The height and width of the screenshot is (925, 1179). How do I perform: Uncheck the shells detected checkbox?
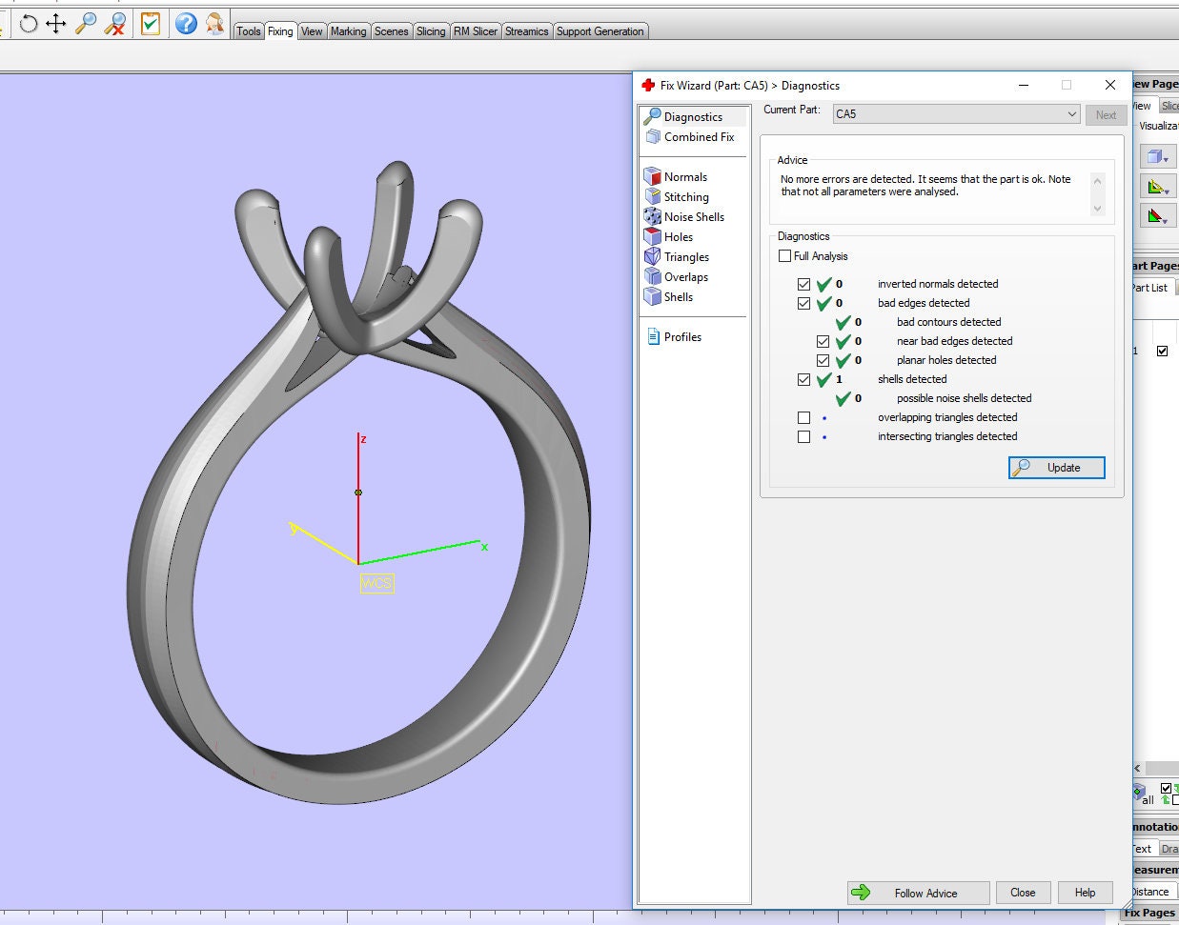pyautogui.click(x=803, y=379)
